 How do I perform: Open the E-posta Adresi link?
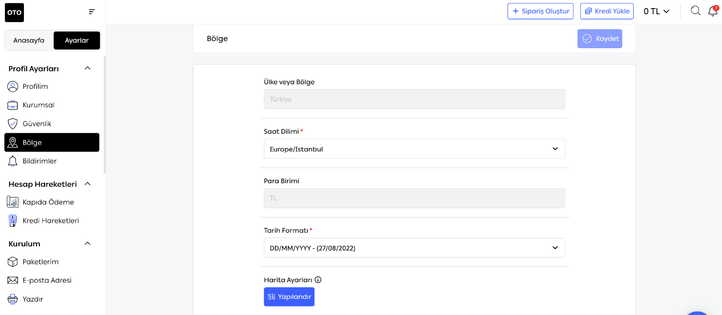tap(52, 280)
